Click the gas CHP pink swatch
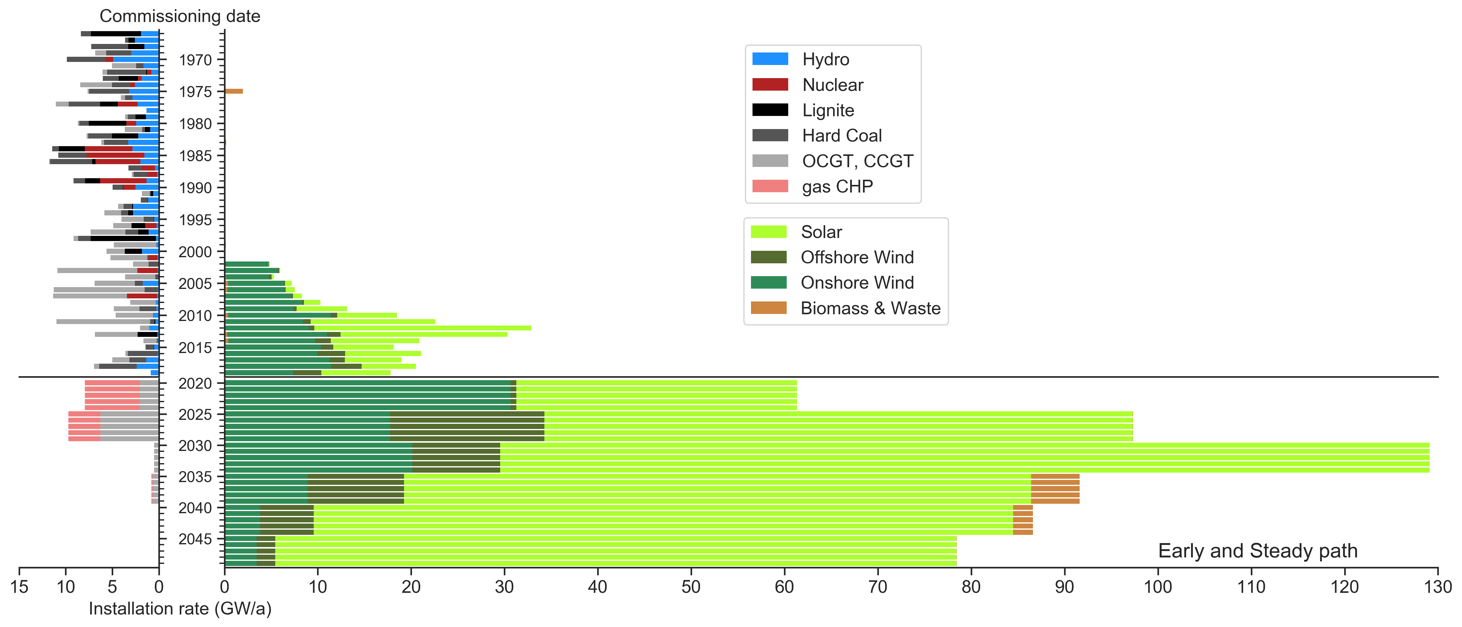This screenshot has height=627, width=1462. tap(770, 186)
